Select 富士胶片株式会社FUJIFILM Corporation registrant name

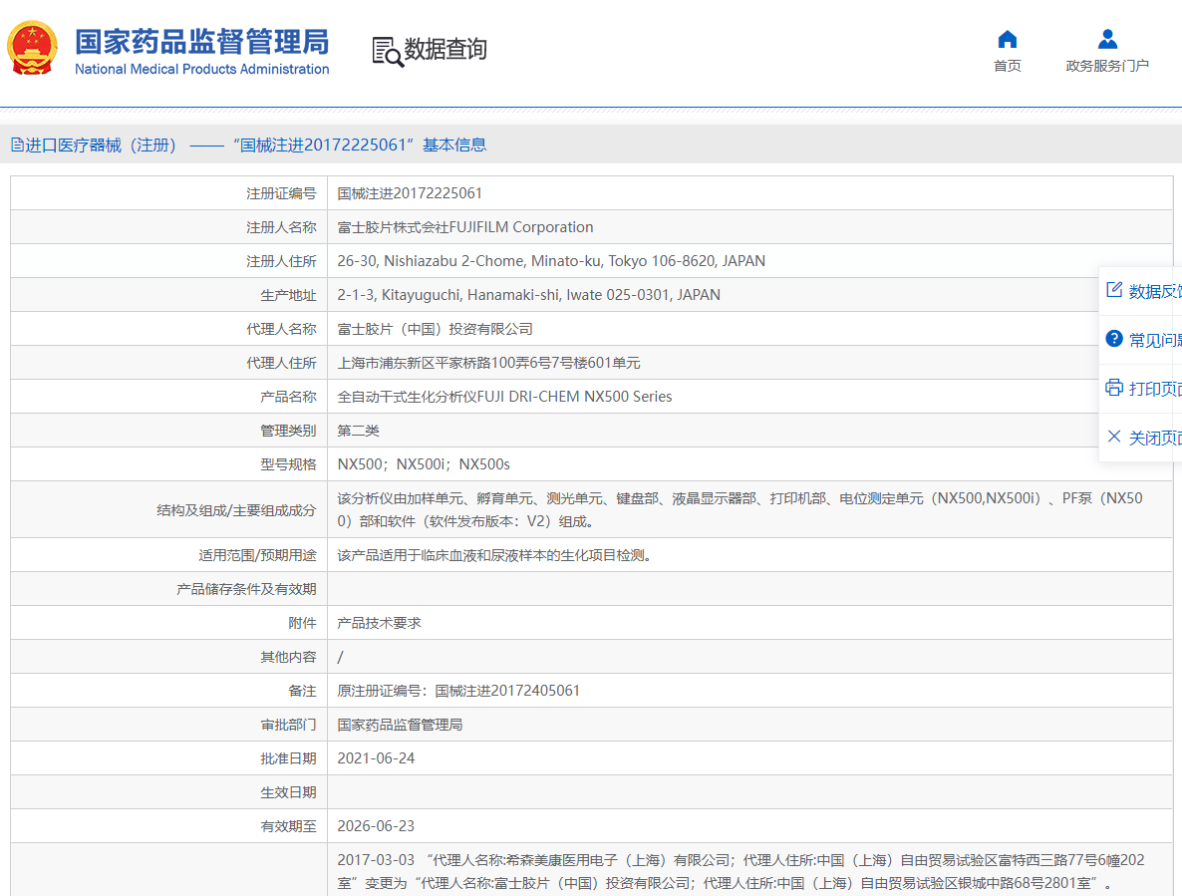tap(465, 227)
